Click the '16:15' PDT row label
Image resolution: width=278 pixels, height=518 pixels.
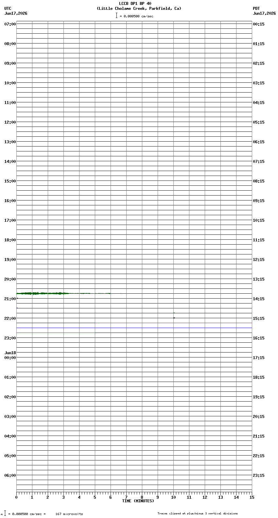pos(259,338)
